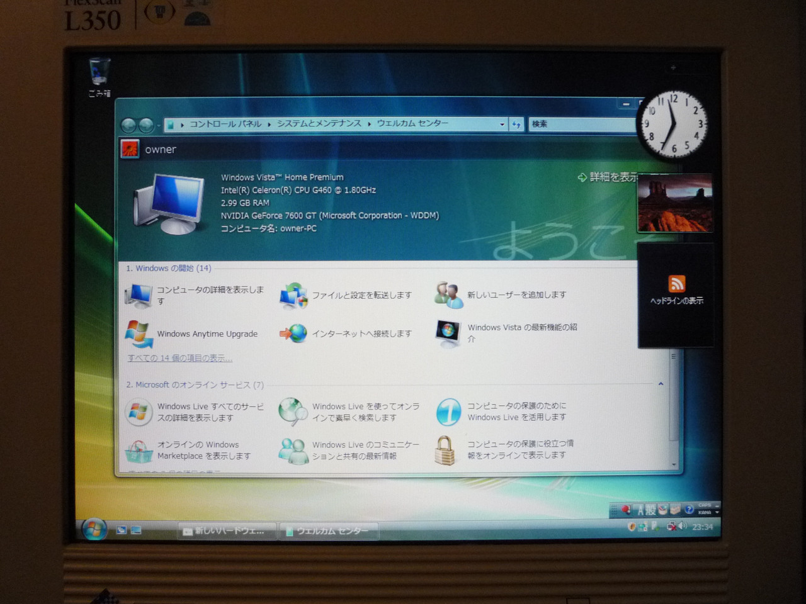This screenshot has width=806, height=604.
Task: Open the Windows Marketplace basket icon
Action: pyautogui.click(x=139, y=450)
